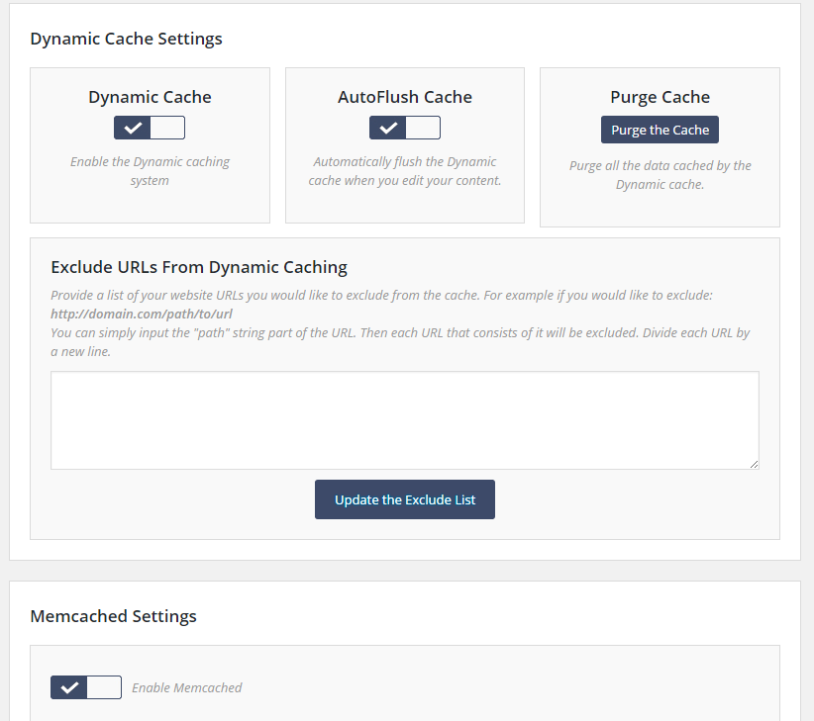
Task: Click the checkmark icon under Dynamic Cache
Action: (x=133, y=128)
